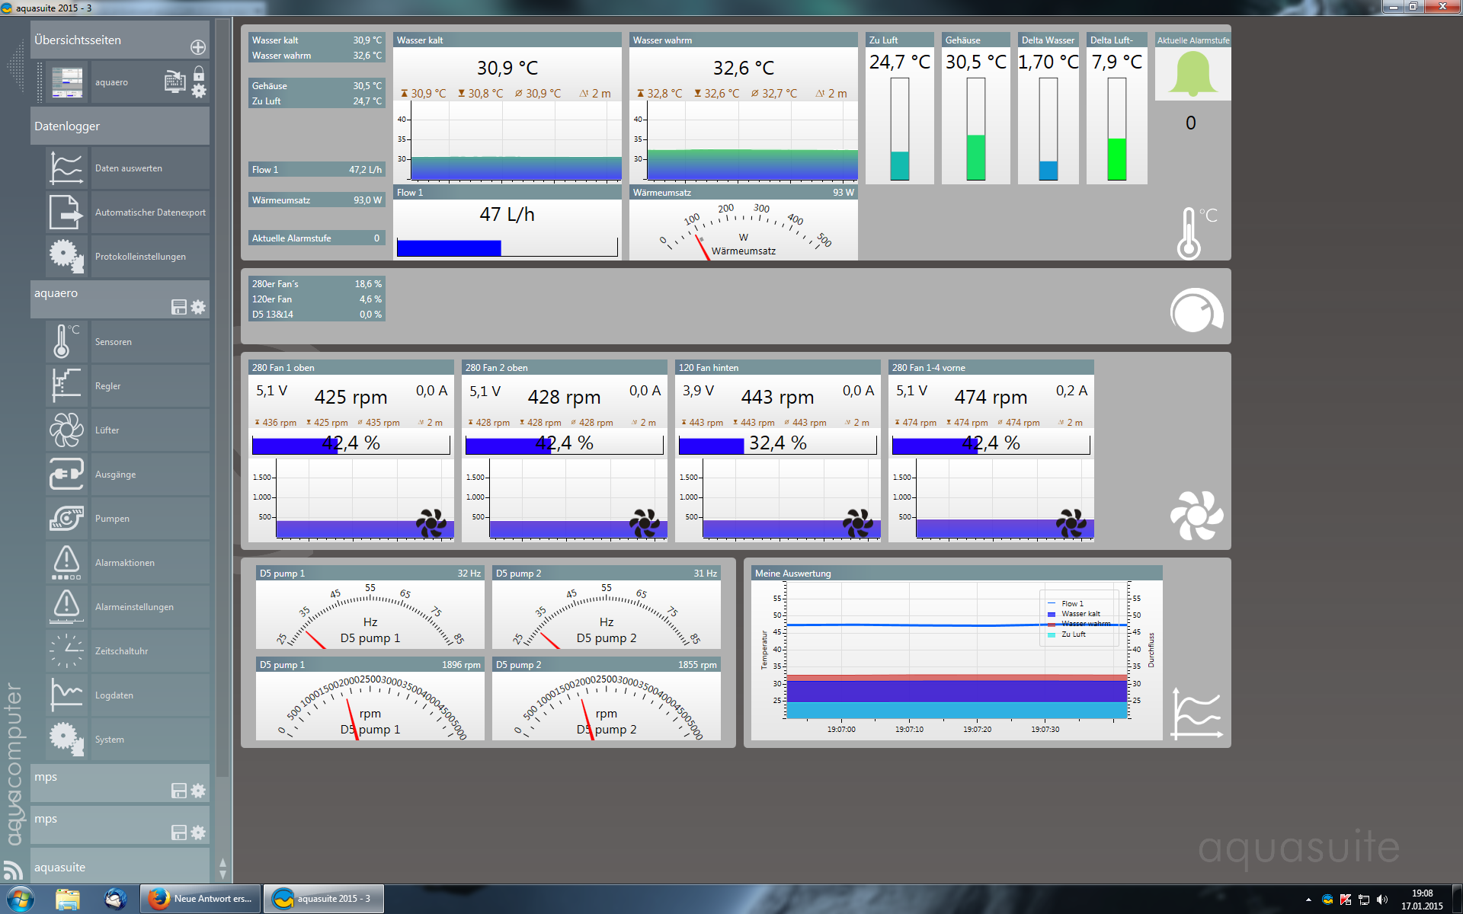
Task: Click the Flow 1 blue bar indicator
Action: point(449,248)
